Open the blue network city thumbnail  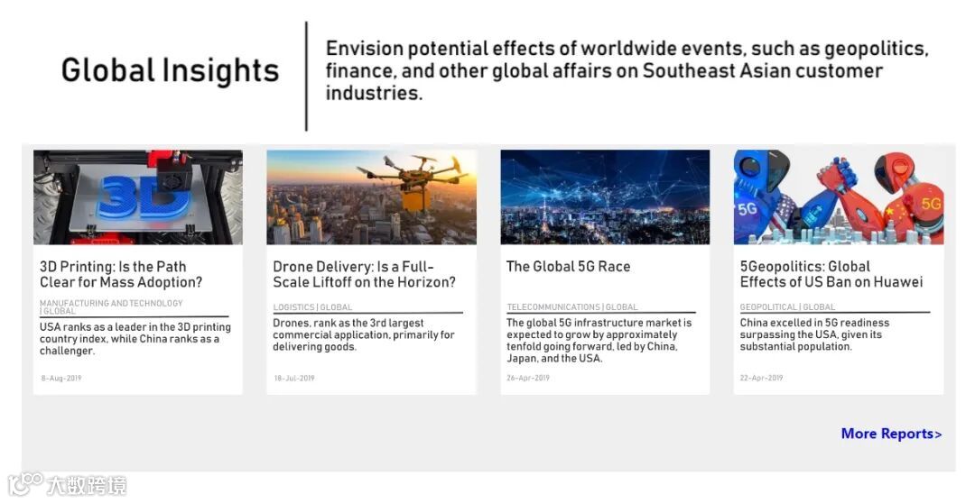tap(605, 197)
